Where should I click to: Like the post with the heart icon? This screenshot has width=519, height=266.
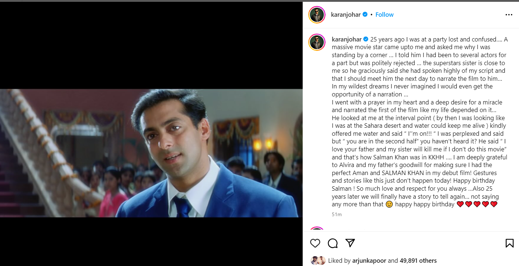coord(315,243)
